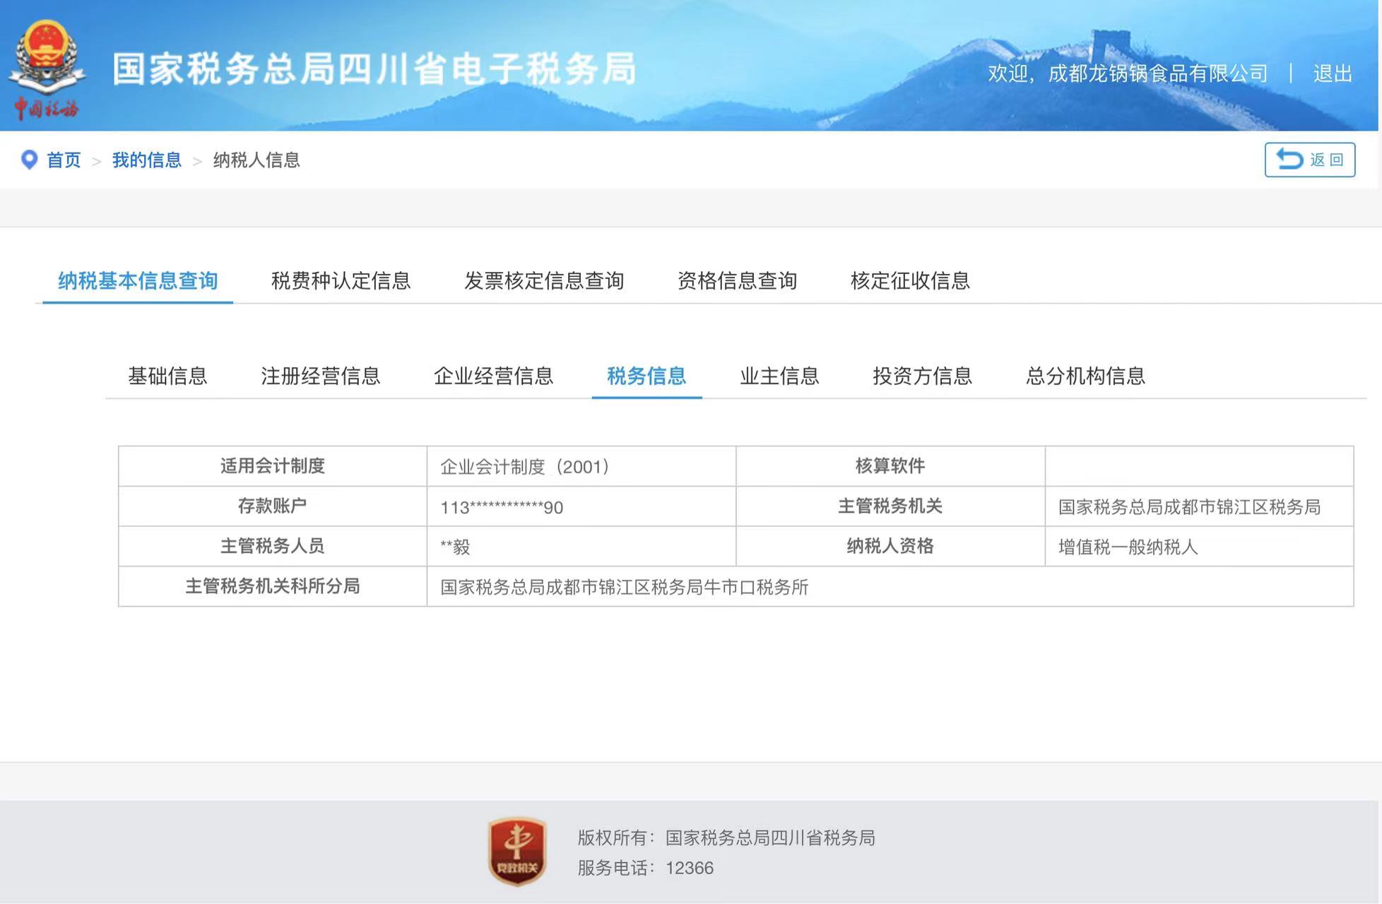1382x904 pixels.
Task: Switch to 税费种认定信息 tab
Action: (341, 280)
